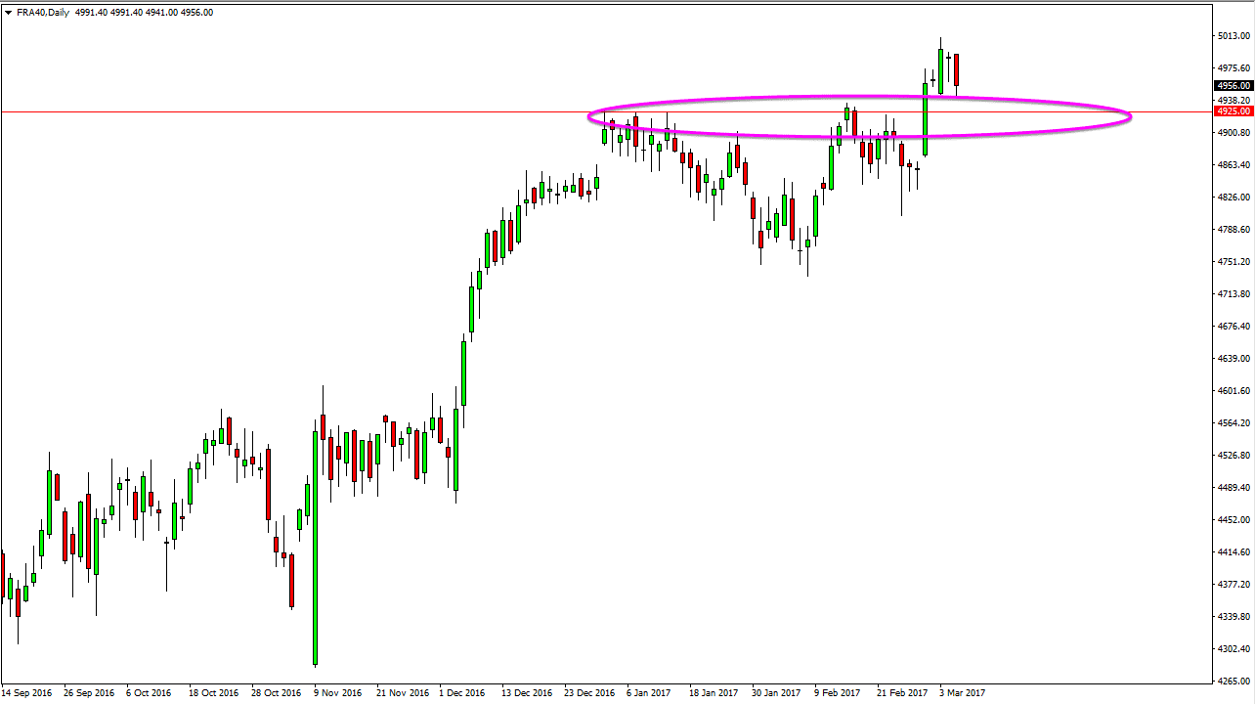Viewport: 1255px width, 704px height.
Task: Click the 30 Jan 2017 date label
Action: click(x=777, y=693)
